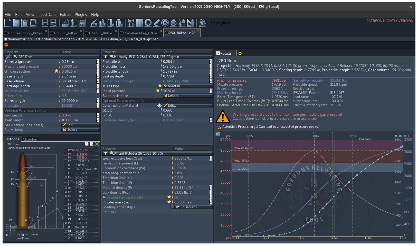
Task: Click the Max. allowed pressure value 80000 psi
Action: click(69, 66)
